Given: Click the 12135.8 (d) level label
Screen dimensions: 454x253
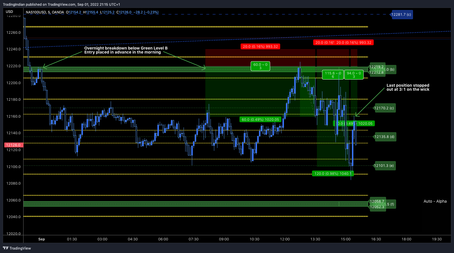Looking at the screenshot, I should tap(384, 137).
